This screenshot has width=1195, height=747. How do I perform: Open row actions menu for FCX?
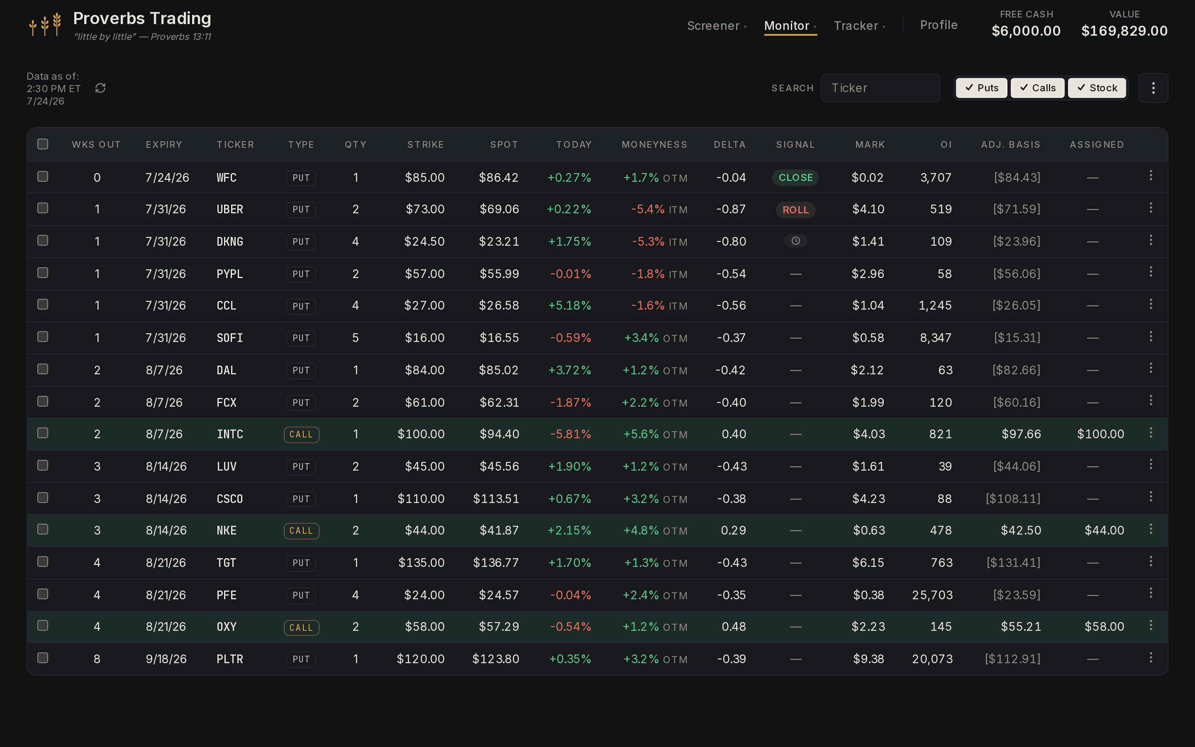tap(1151, 400)
